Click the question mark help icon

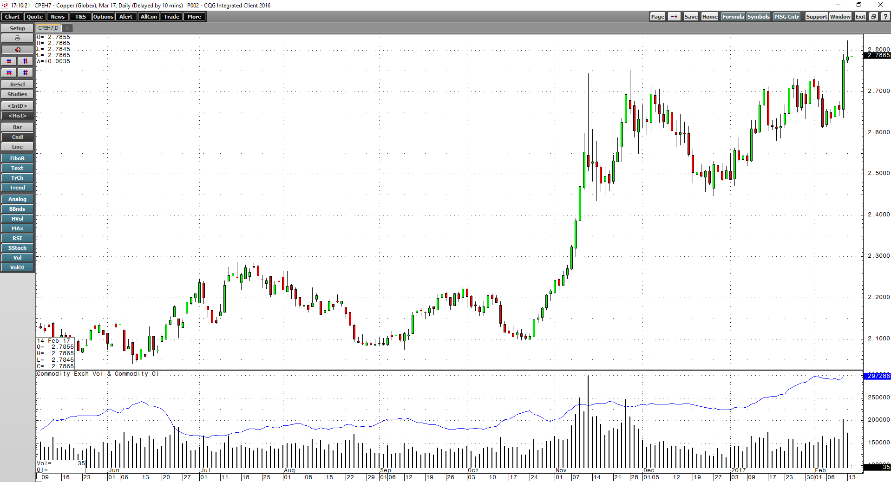pos(885,17)
